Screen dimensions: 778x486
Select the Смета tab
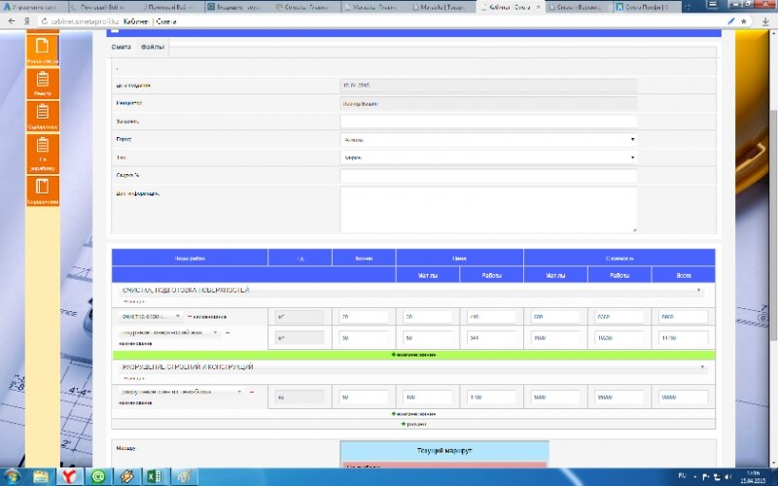point(122,47)
